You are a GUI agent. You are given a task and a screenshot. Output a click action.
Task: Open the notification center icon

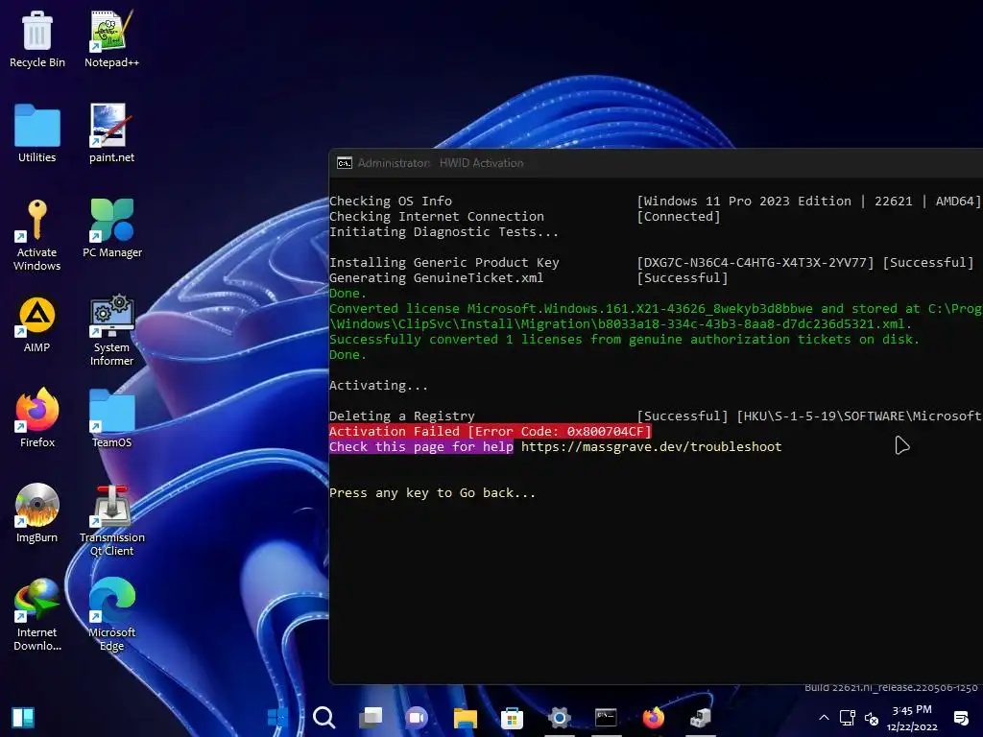[960, 718]
